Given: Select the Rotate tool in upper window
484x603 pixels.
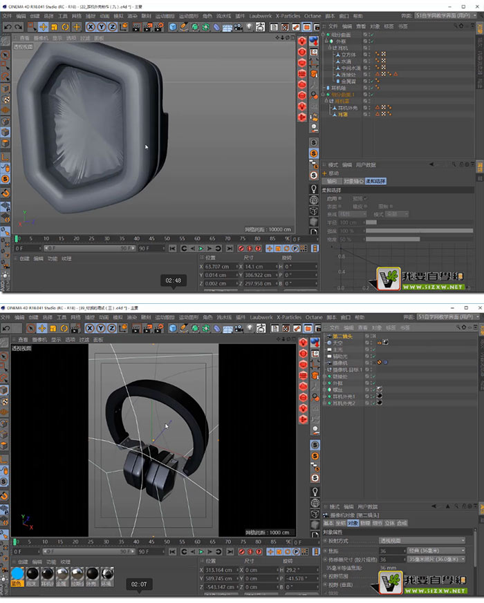Looking at the screenshot, I should [65, 27].
